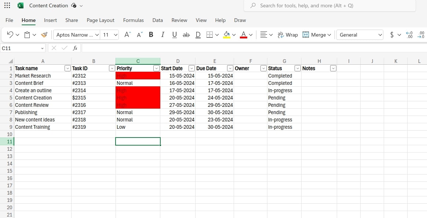Toggle underline formatting
This screenshot has height=218, width=427.
pyautogui.click(x=175, y=35)
